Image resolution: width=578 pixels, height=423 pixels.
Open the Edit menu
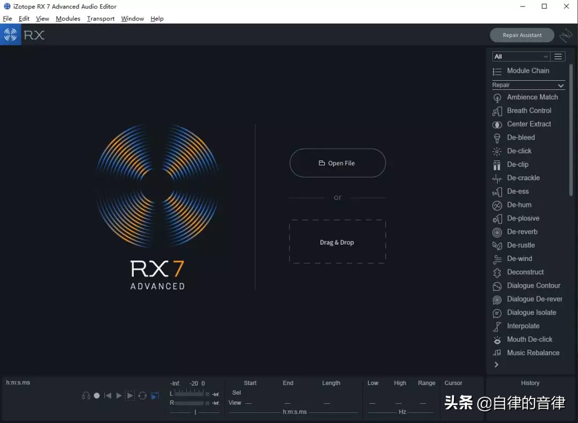click(x=24, y=18)
